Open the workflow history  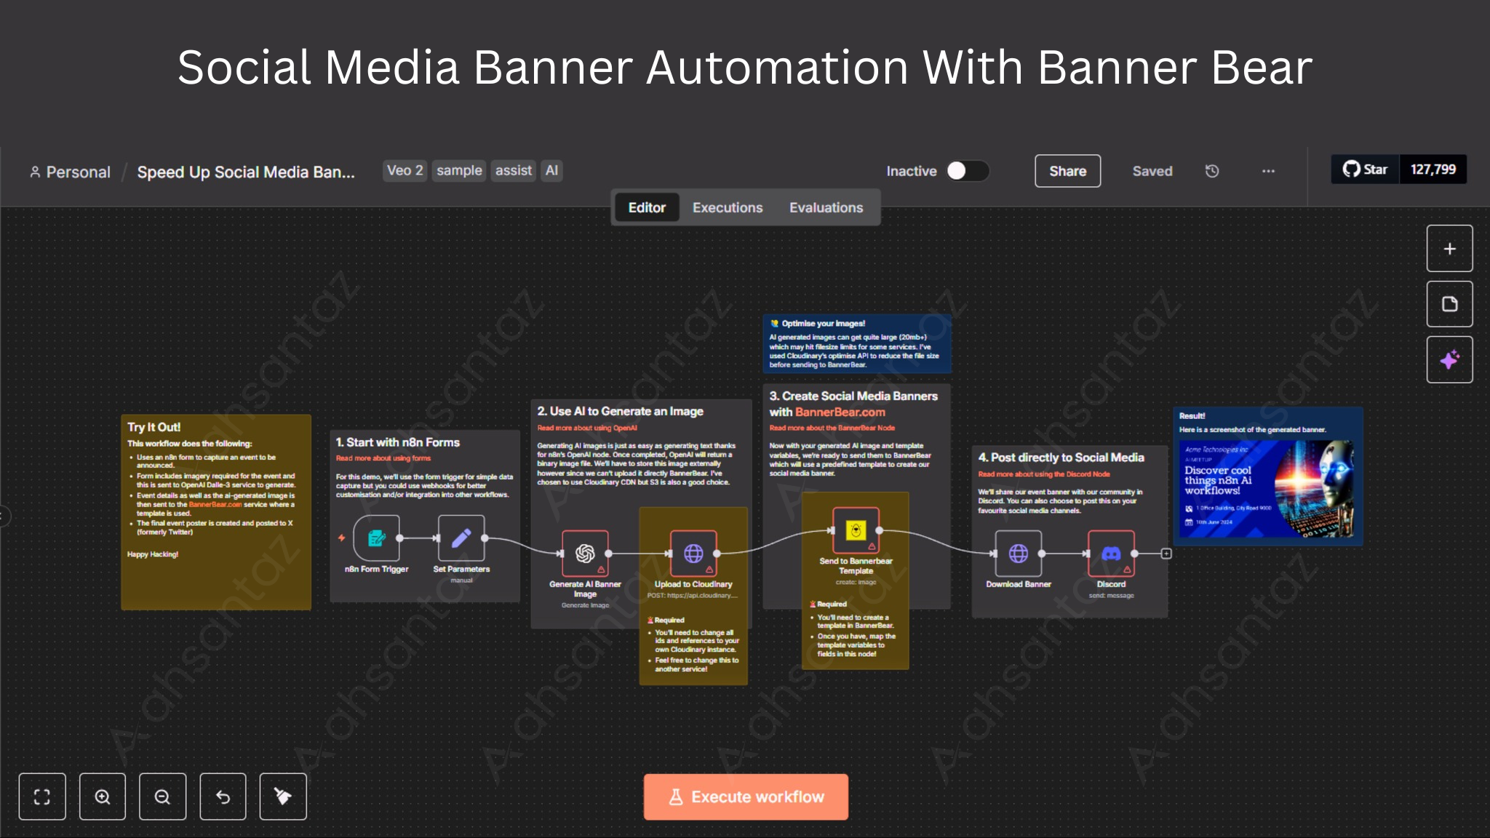(x=1212, y=171)
